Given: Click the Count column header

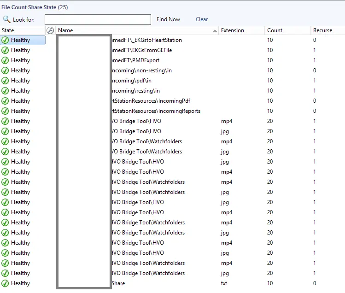Looking at the screenshot, I should tap(275, 30).
